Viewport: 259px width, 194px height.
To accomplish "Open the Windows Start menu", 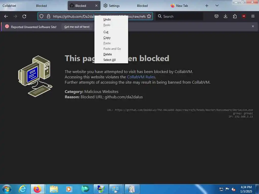I will [7, 189].
